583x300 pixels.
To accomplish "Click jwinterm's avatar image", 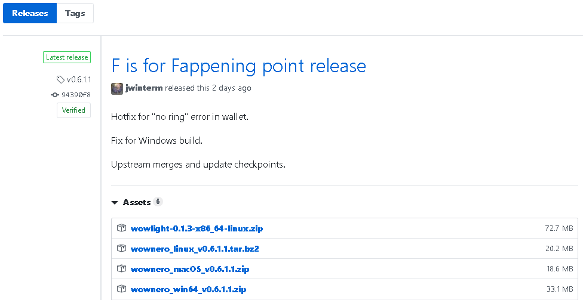I will (x=117, y=88).
